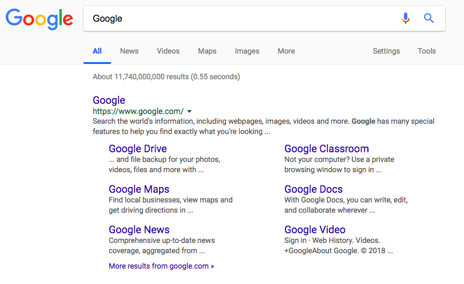This screenshot has height=284, width=464.
Task: Select the All results tab
Action: pos(97,51)
